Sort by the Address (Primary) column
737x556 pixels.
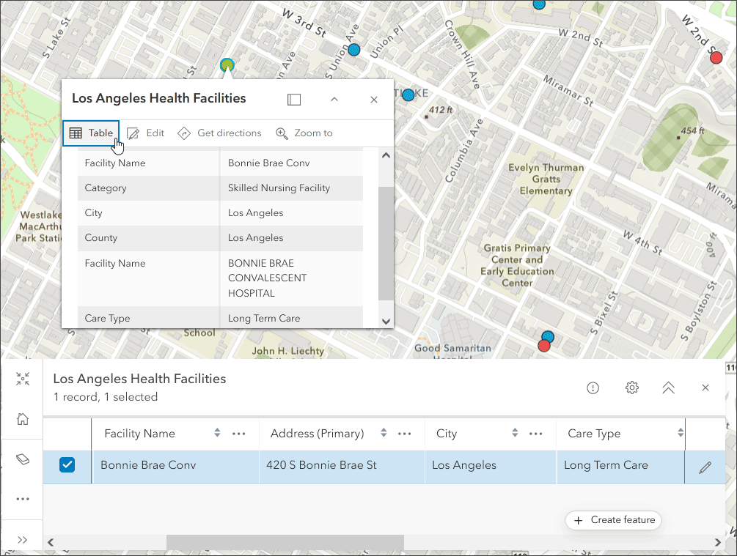[x=383, y=434]
